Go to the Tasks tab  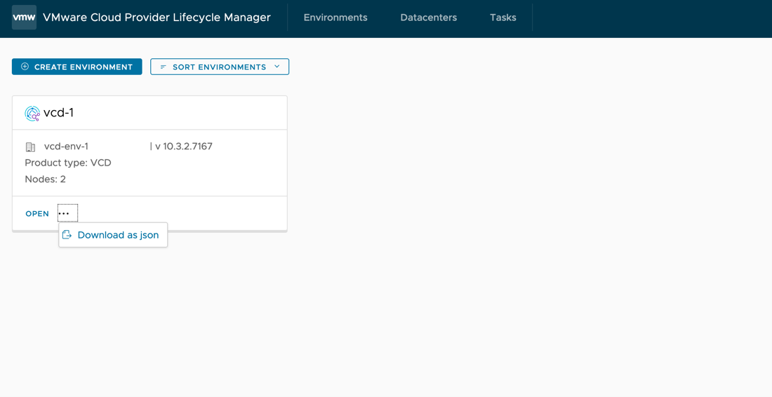click(x=503, y=18)
